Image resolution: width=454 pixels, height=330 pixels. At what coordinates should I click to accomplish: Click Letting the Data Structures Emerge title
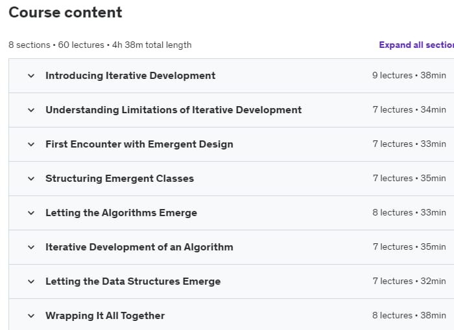pyautogui.click(x=133, y=281)
